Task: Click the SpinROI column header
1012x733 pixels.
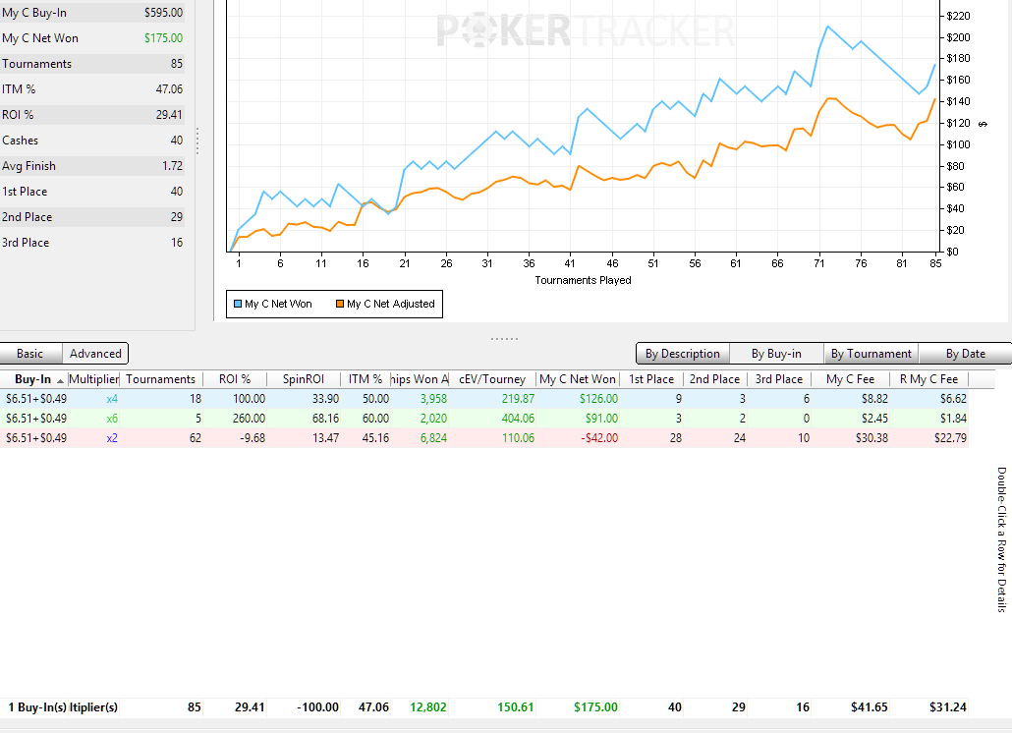Action: click(303, 379)
